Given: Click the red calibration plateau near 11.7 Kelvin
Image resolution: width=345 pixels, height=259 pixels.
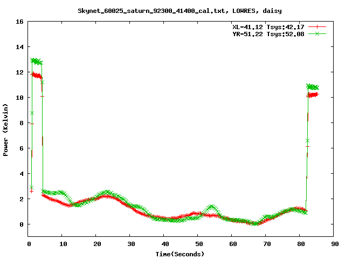Looking at the screenshot, I should 37,76.
